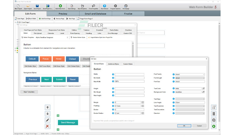
Task: Click the move element down arrow button
Action: [x=48, y=114]
